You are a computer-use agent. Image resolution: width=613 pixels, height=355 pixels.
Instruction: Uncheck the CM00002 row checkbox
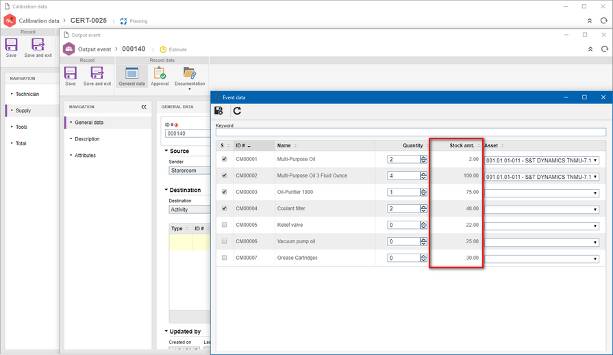(x=224, y=175)
